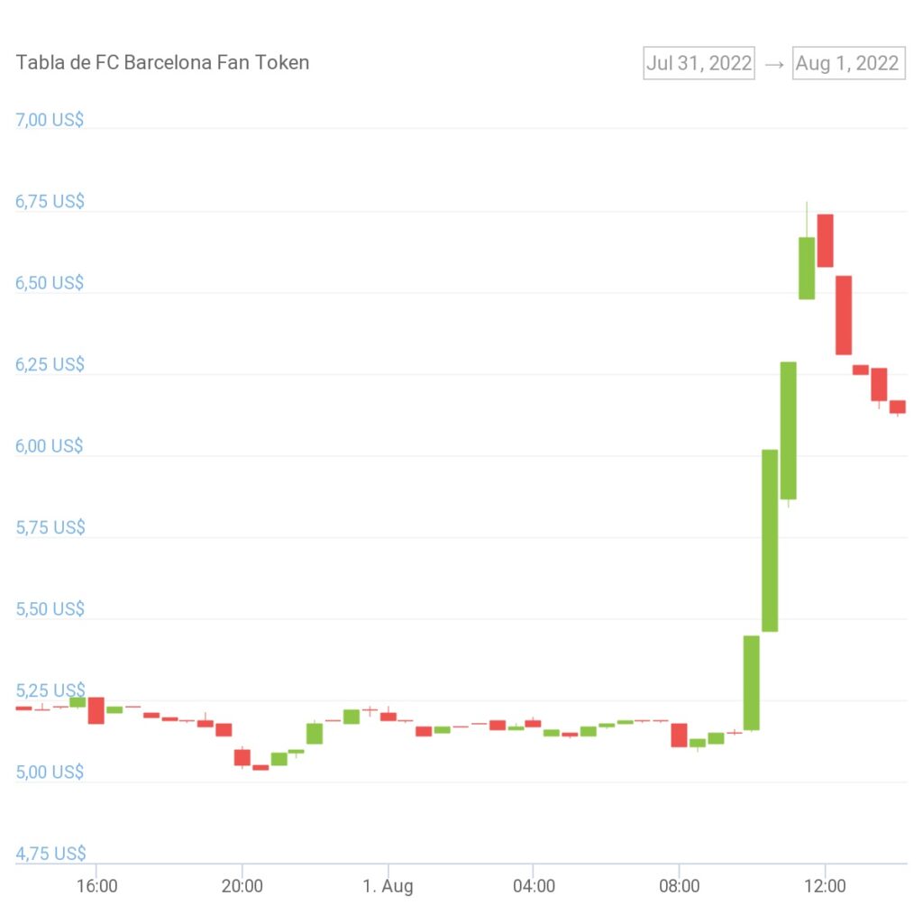This screenshot has height=923, width=923.
Task: Click the 08:00 time axis label
Action: (x=681, y=886)
